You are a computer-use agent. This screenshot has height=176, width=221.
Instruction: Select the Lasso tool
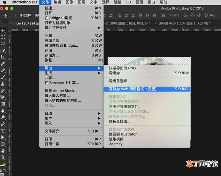[x=3, y=44]
